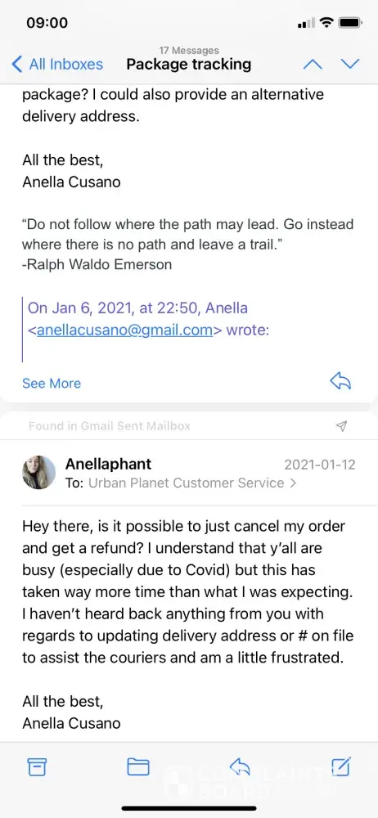Tap Anellaphant sender name
The image size is (378, 818).
pyautogui.click(x=108, y=464)
